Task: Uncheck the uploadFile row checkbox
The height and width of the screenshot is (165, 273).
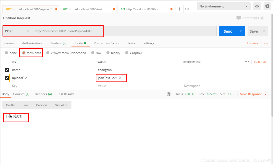Action: [7, 78]
